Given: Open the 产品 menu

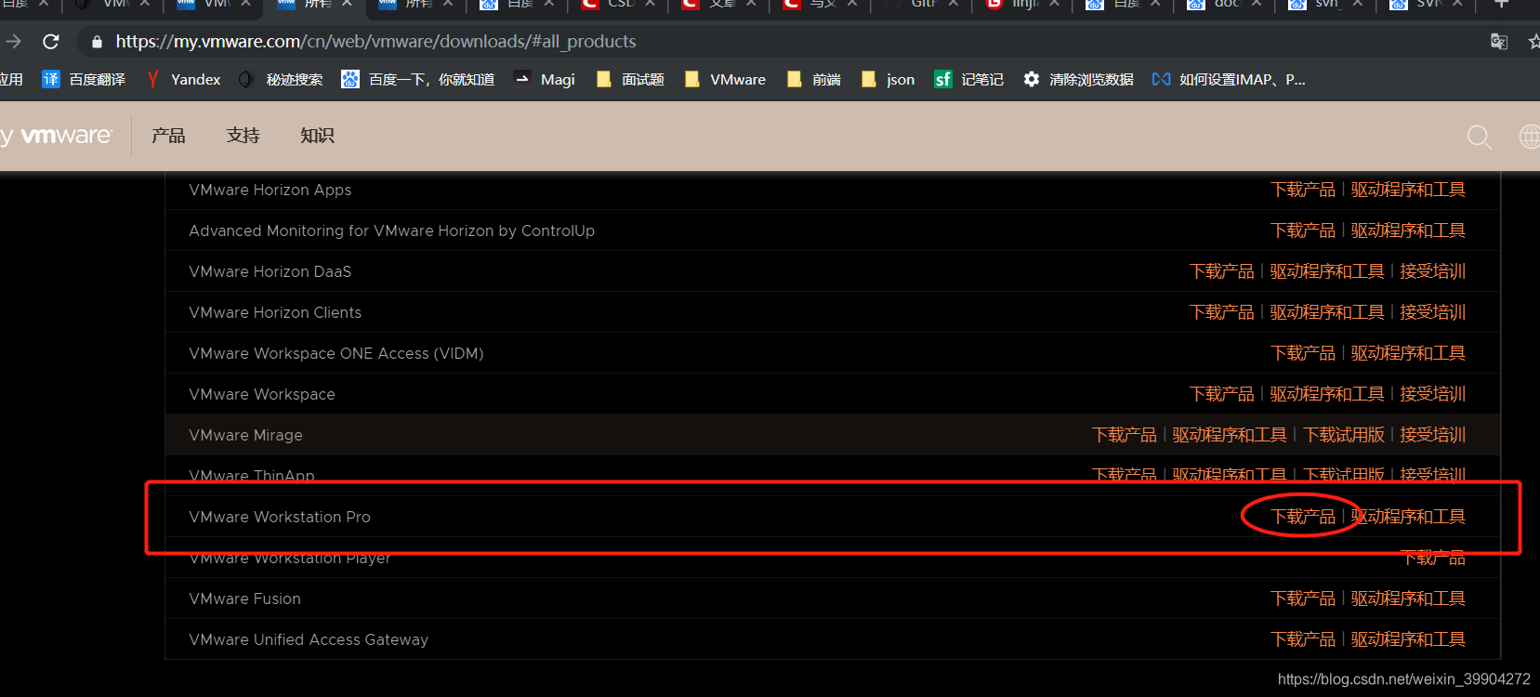Looking at the screenshot, I should point(168,136).
